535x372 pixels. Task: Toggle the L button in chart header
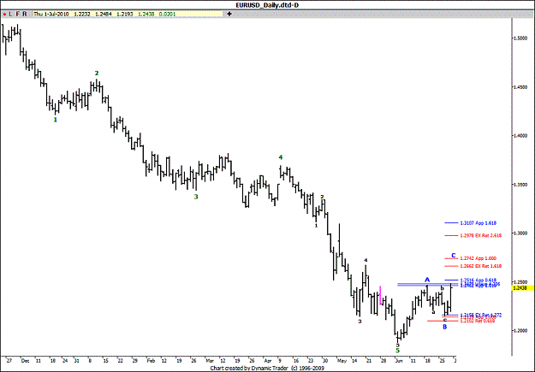click(10, 15)
